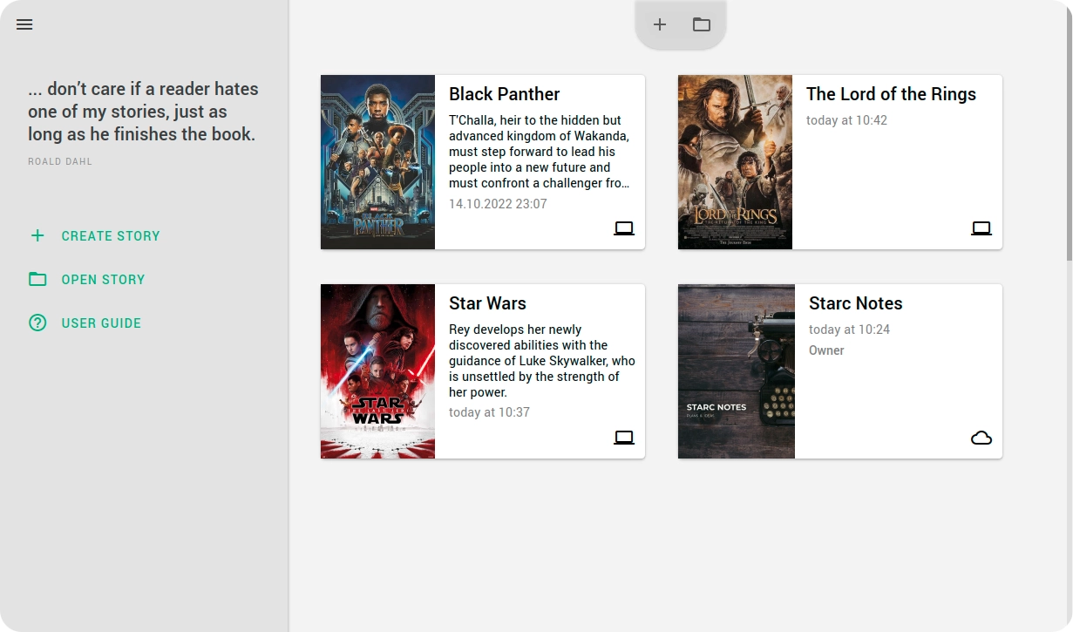Open the User Guide link
This screenshot has height=632, width=1073.
point(85,323)
